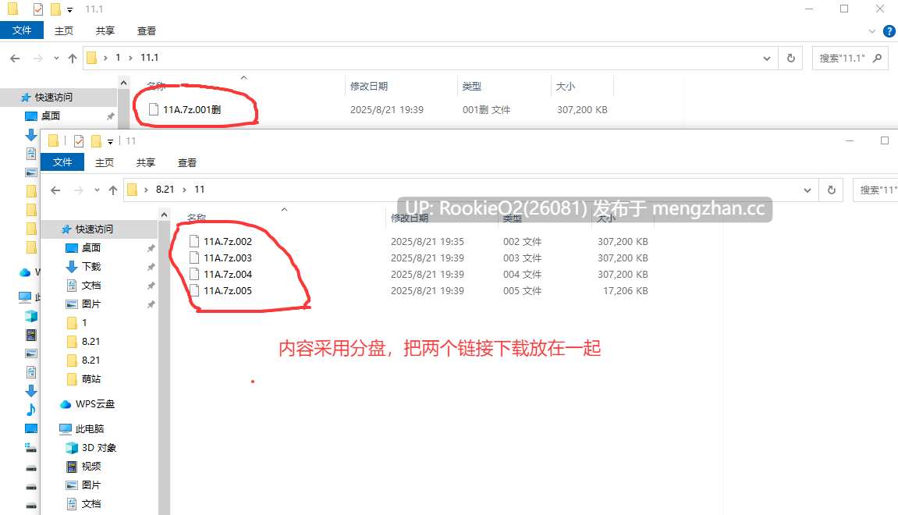898x515 pixels.
Task: Open WPS云盘 in the sidebar
Action: tap(95, 404)
